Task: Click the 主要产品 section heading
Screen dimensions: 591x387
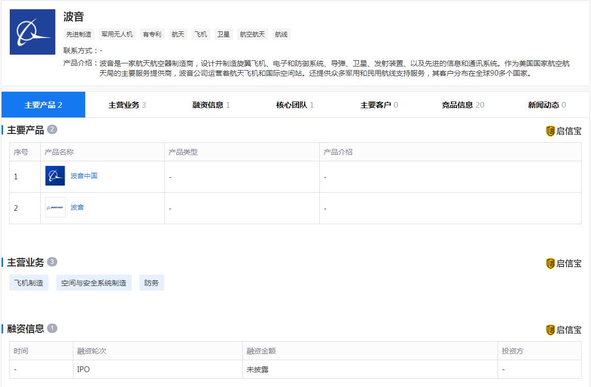Action: coord(25,130)
